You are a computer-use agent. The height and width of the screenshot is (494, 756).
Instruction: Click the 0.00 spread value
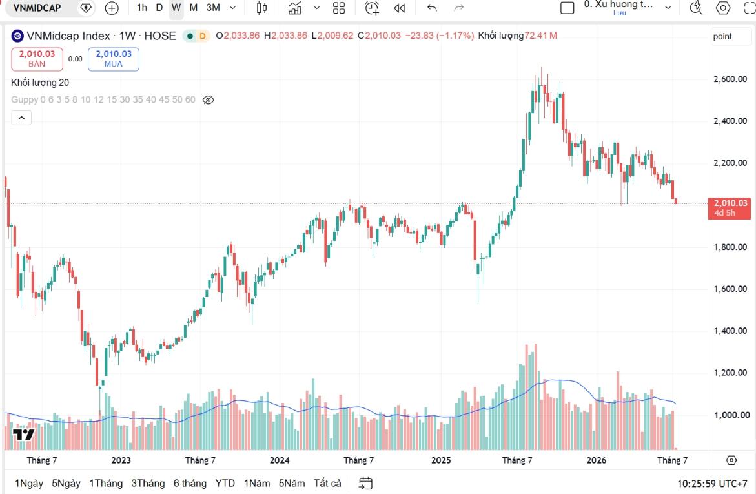76,59
